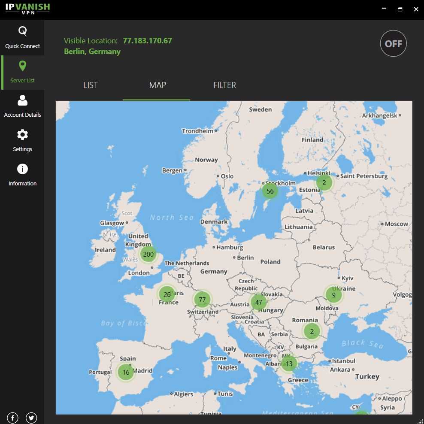424x424 pixels.
Task: Click the Moscow city label on map
Action: 396,224
